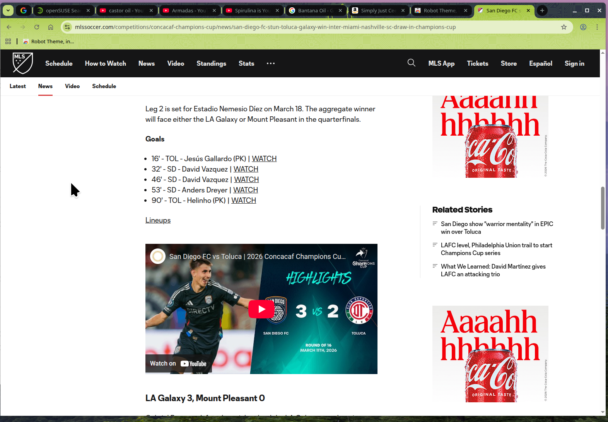Viewport: 608px width, 422px height.
Task: Close the castor oil YouTube tab
Action: click(x=151, y=10)
